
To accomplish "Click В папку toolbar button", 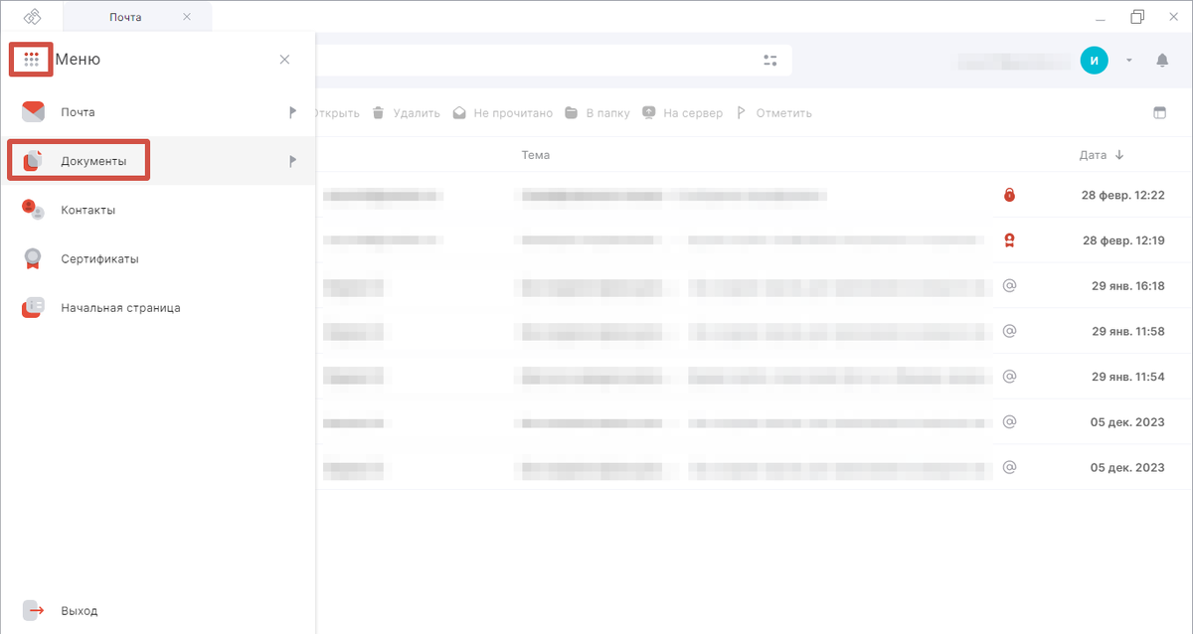I will click(597, 112).
